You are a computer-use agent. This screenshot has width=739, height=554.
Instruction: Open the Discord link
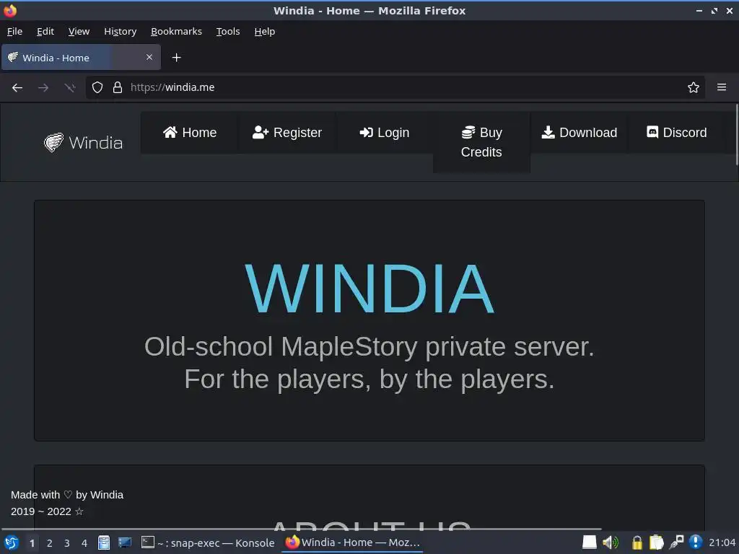[x=676, y=133]
